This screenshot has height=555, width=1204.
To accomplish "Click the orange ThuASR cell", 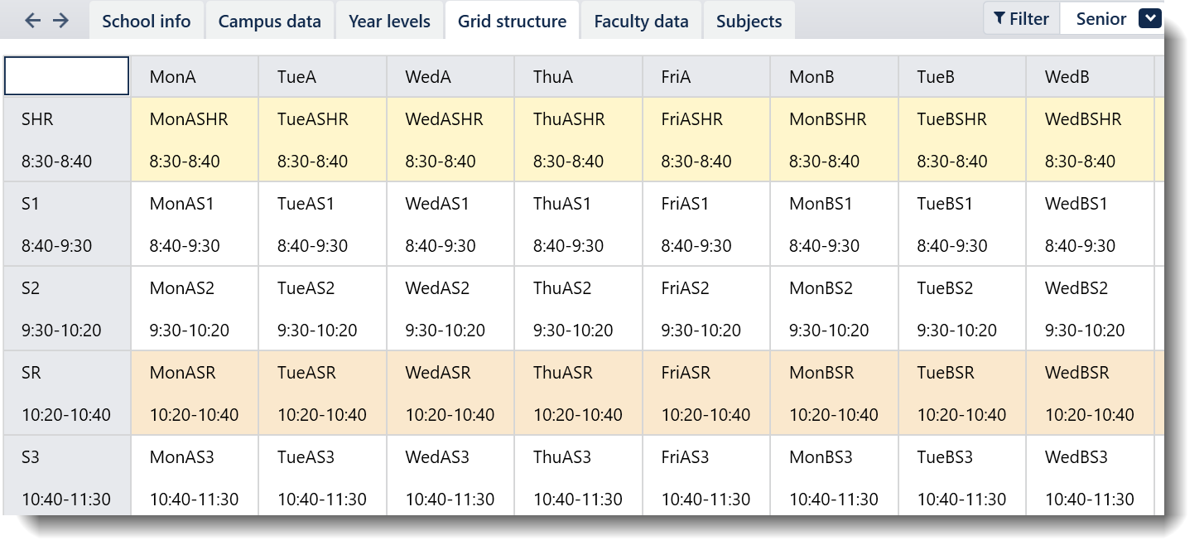I will pos(577,393).
